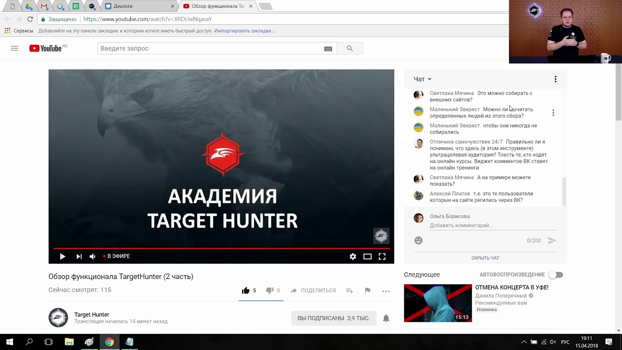Open the emoji picker in chat

(x=418, y=241)
